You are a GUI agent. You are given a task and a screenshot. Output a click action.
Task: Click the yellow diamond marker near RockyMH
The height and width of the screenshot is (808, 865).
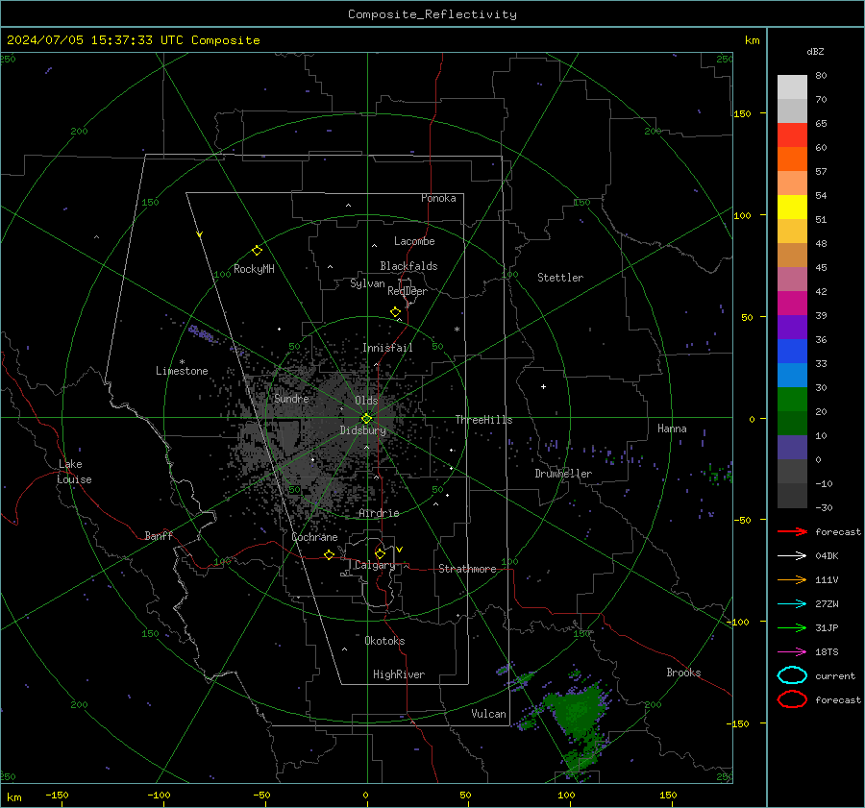tap(257, 251)
